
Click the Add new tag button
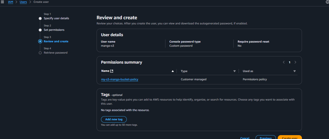(114, 119)
